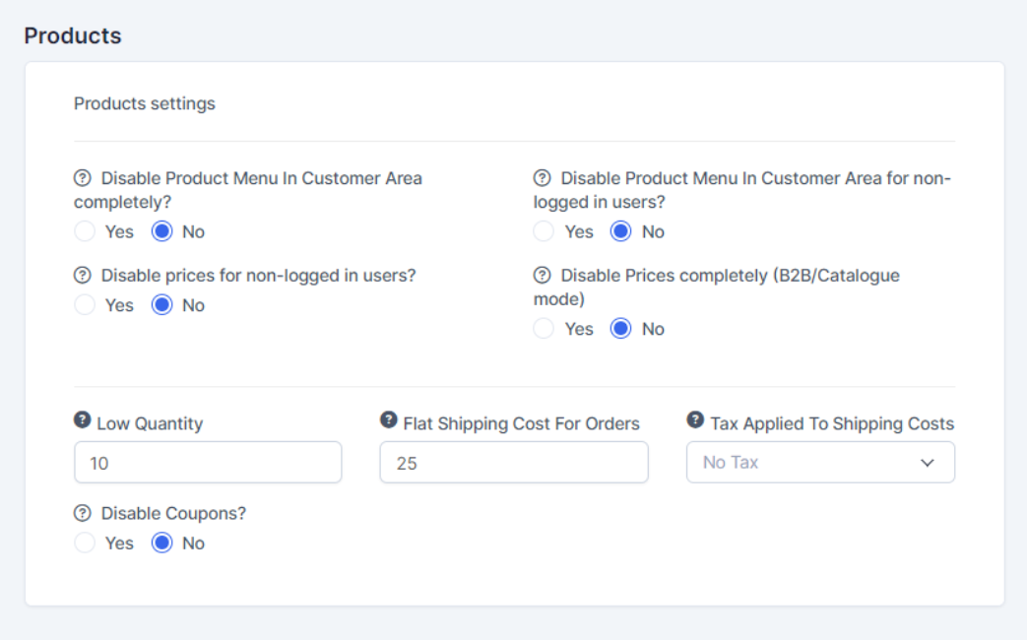This screenshot has width=1027, height=640.
Task: View help for Disable Prices completely B2B mode
Action: pyautogui.click(x=543, y=275)
